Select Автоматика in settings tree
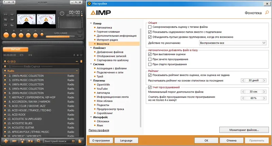 (104, 28)
